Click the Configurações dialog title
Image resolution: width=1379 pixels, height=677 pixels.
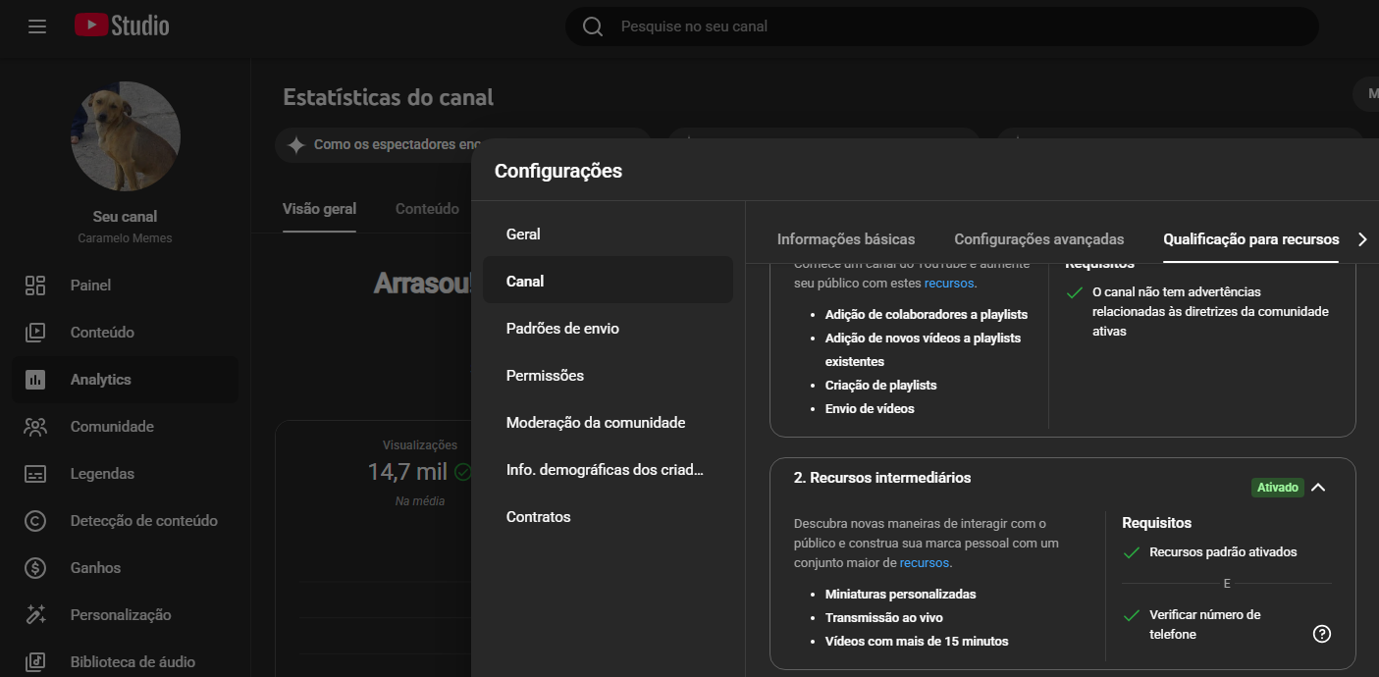click(558, 171)
